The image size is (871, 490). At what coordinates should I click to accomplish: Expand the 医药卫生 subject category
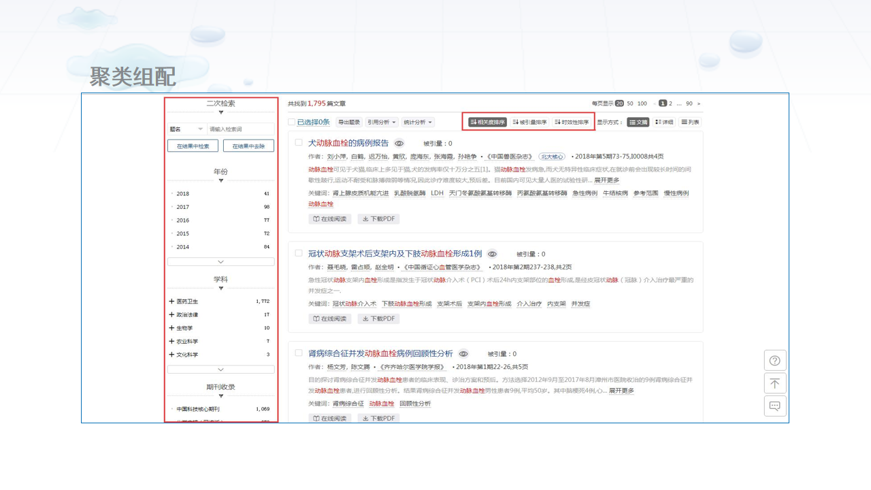171,301
